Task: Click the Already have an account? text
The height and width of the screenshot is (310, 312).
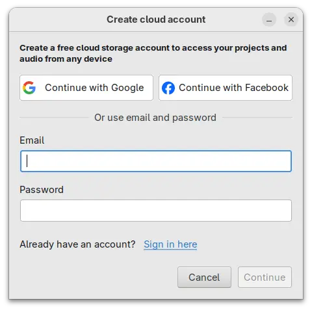Action: pos(77,244)
